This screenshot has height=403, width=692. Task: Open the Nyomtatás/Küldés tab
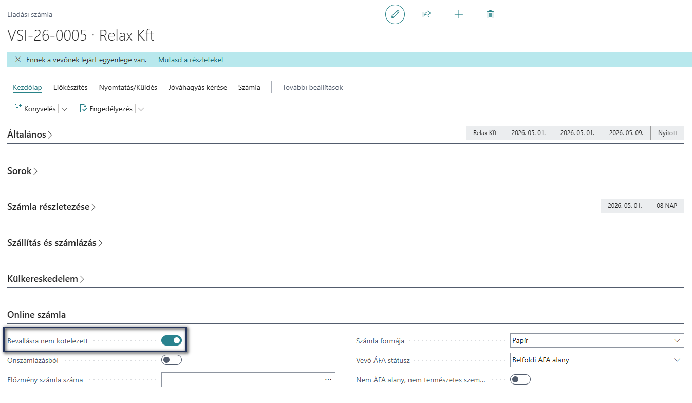pyautogui.click(x=128, y=87)
